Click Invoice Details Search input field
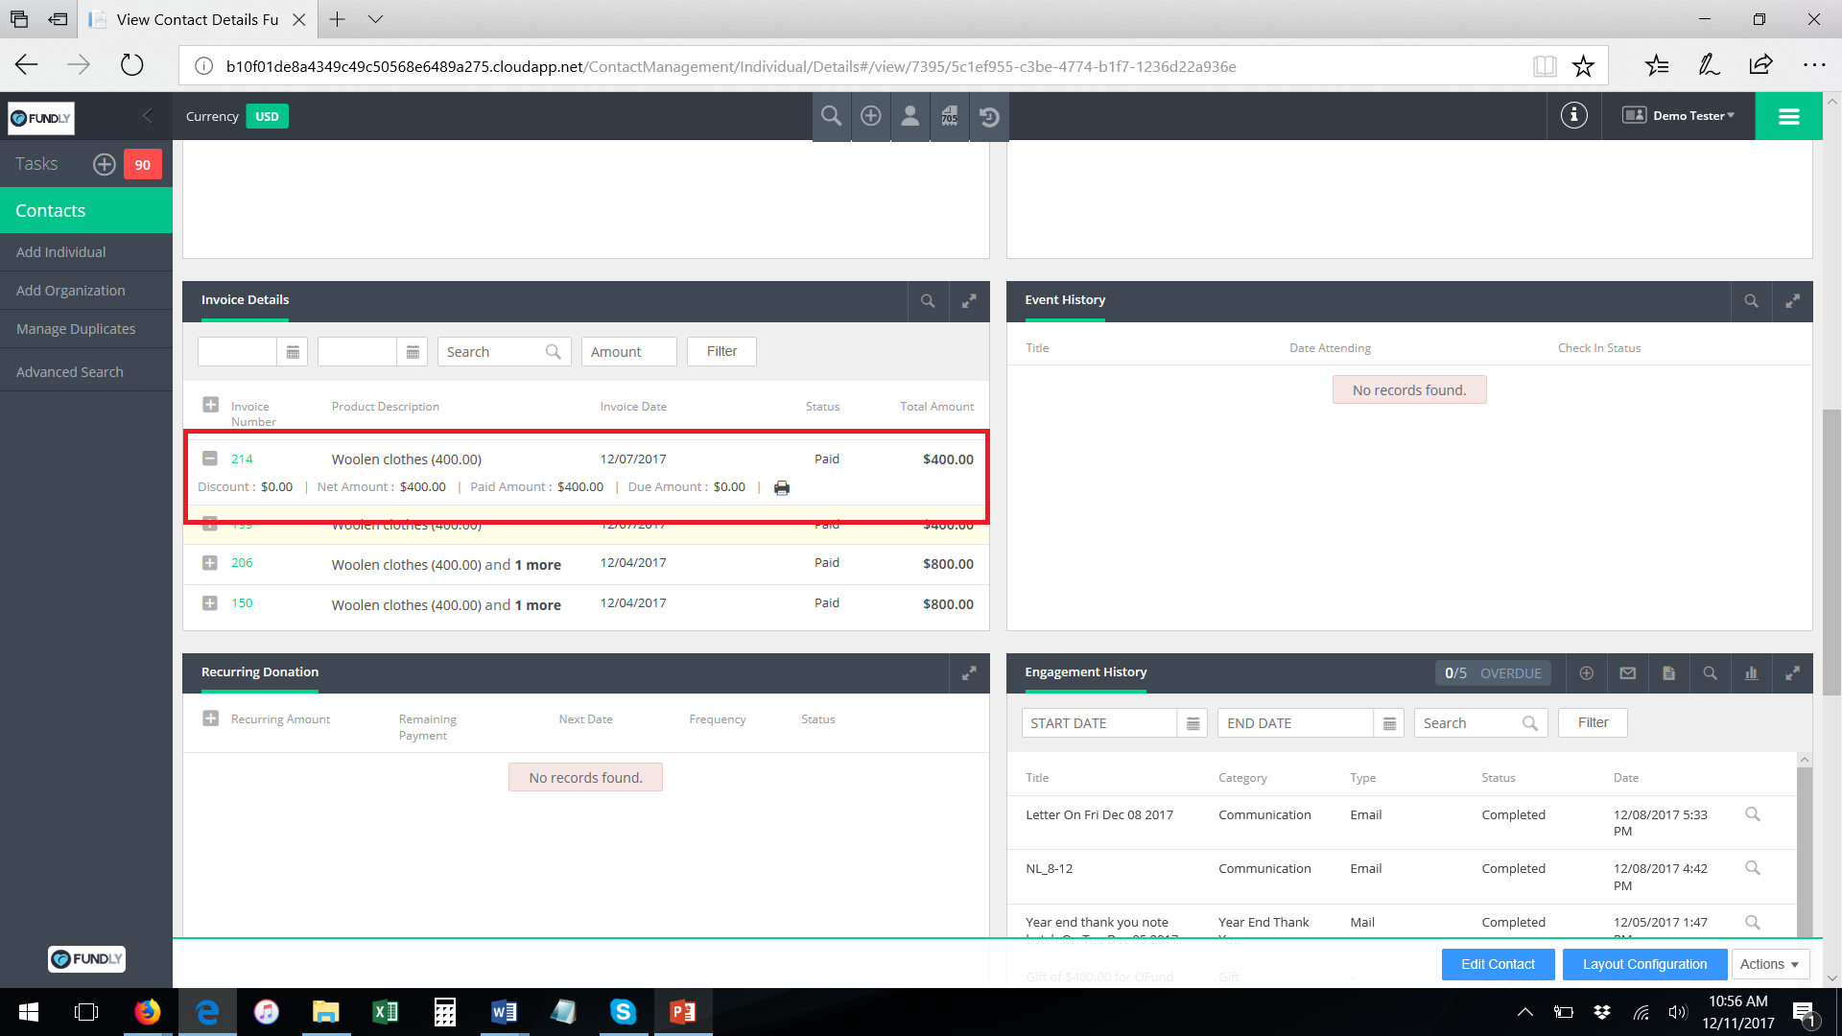Screen dimensions: 1842x1036 (504, 352)
